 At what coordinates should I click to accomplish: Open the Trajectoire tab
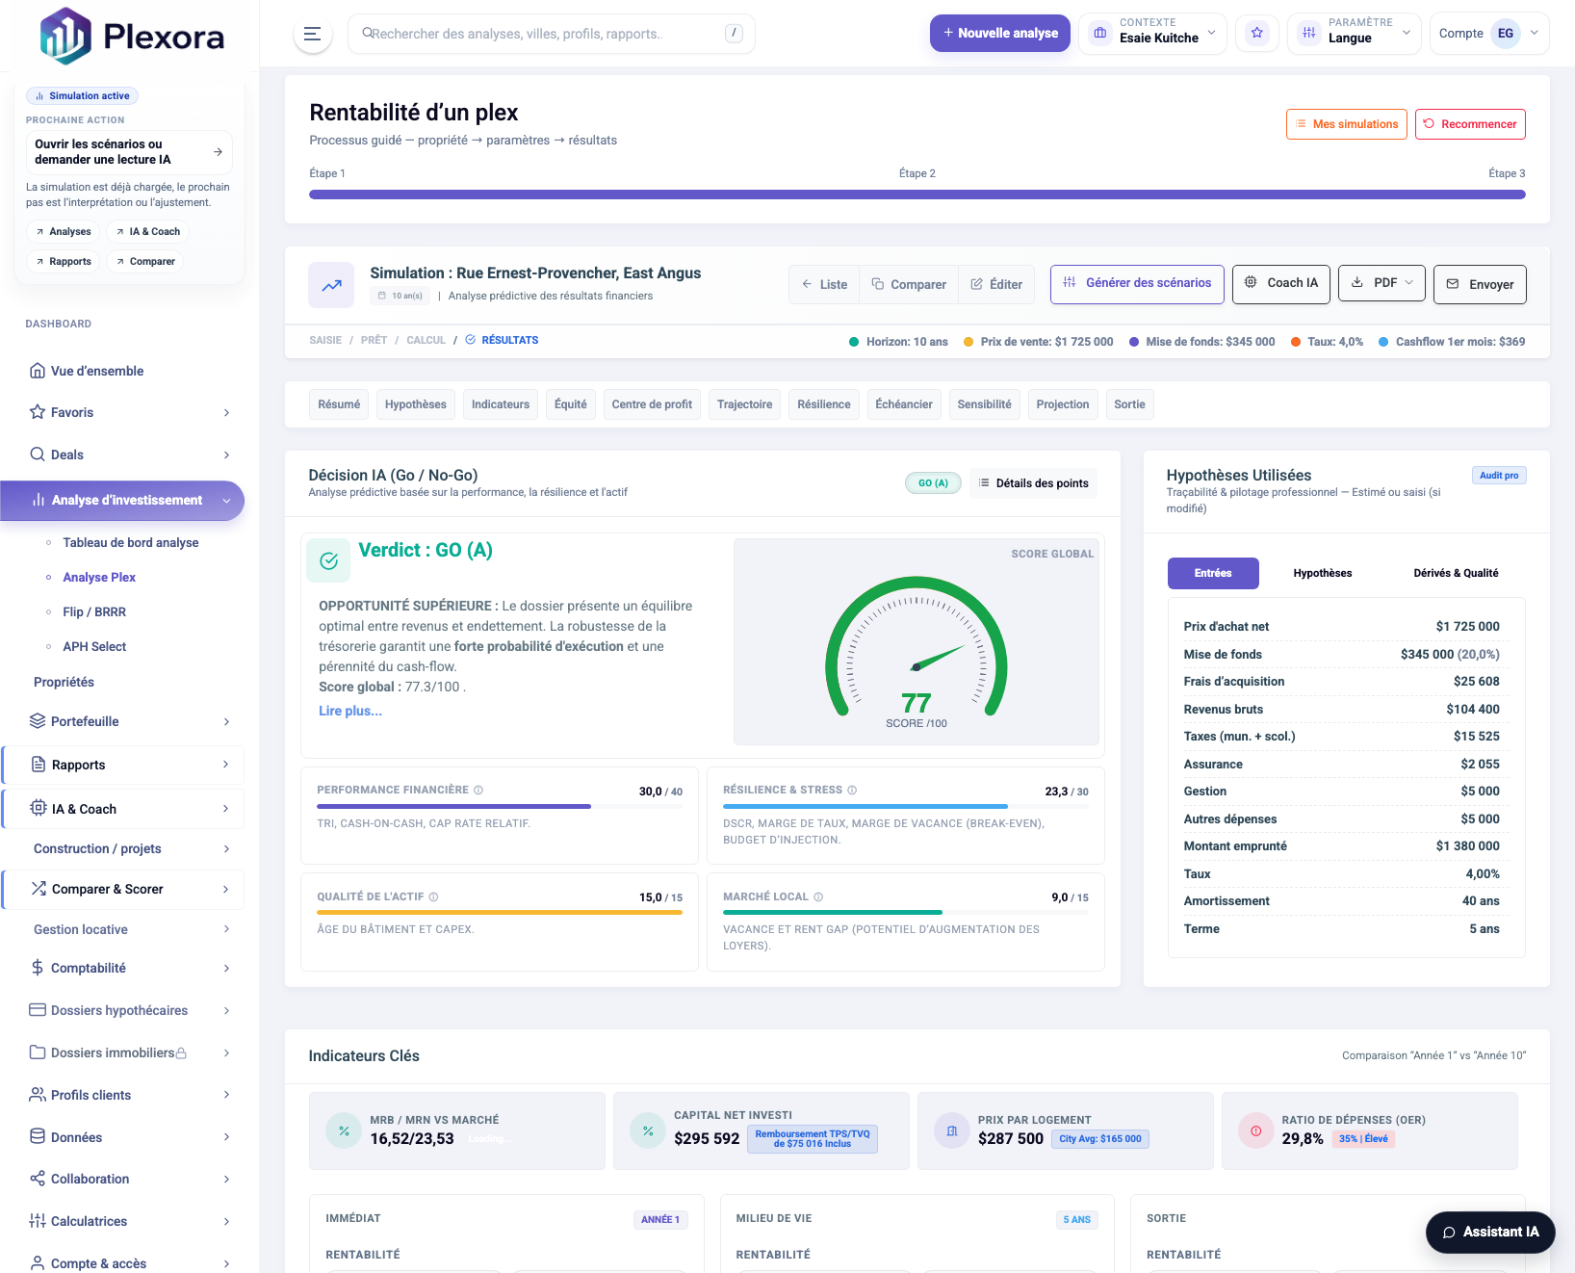click(744, 404)
